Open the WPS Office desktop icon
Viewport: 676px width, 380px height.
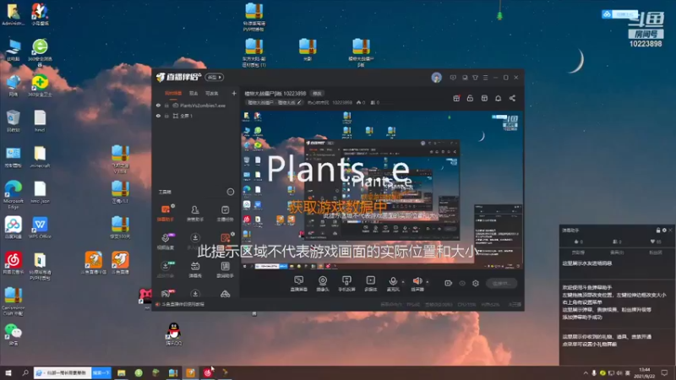[x=40, y=227]
